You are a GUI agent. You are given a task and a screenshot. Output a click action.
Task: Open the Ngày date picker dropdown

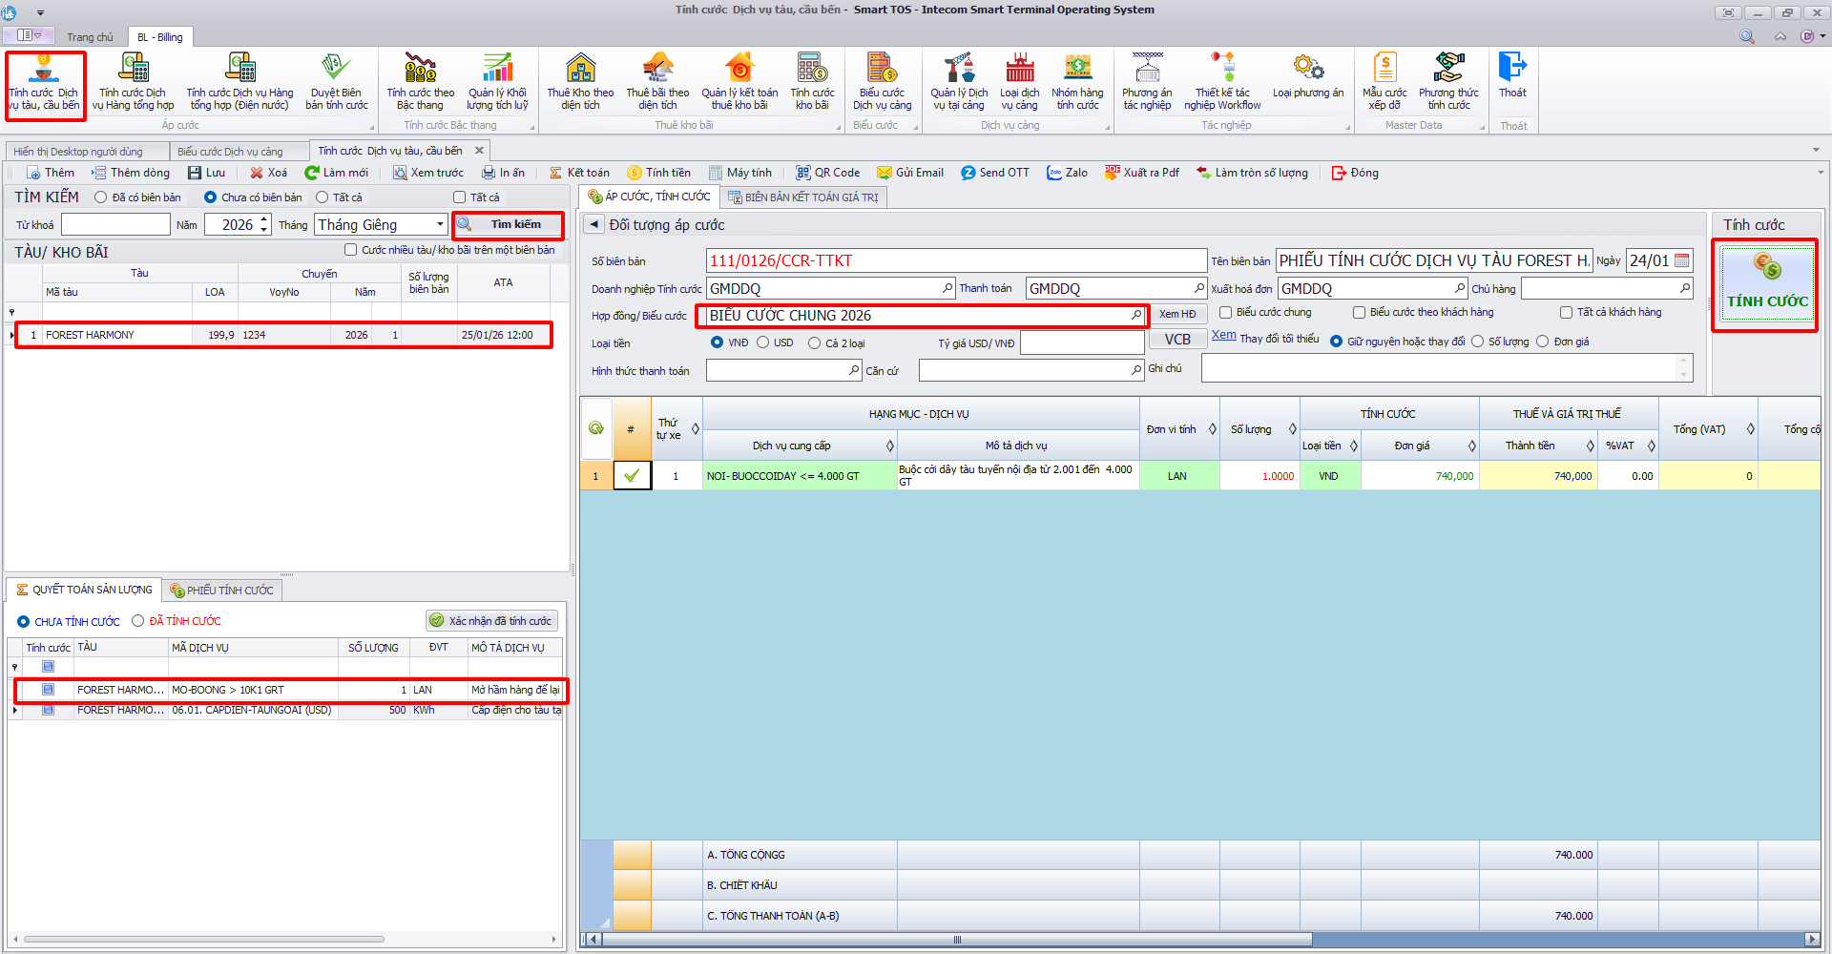[1682, 260]
